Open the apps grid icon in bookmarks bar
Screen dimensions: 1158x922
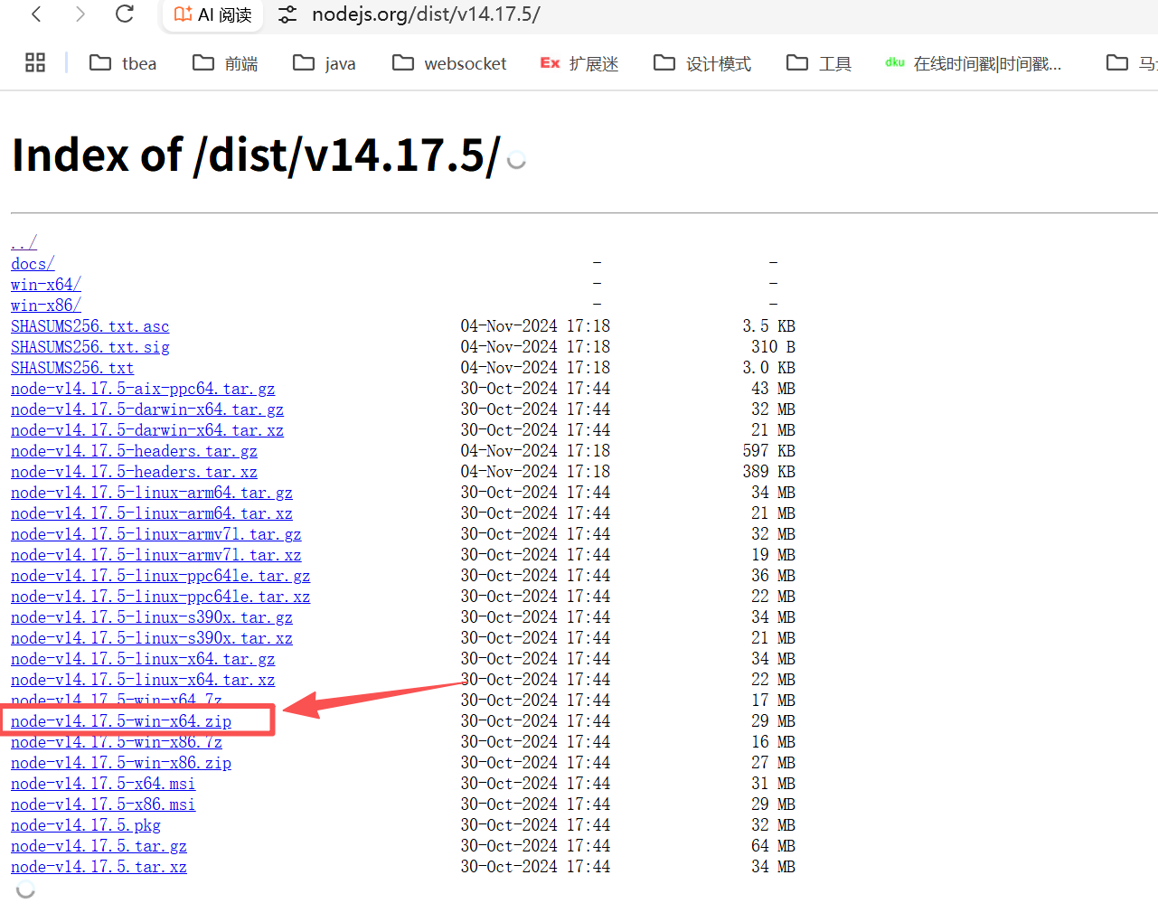(35, 62)
